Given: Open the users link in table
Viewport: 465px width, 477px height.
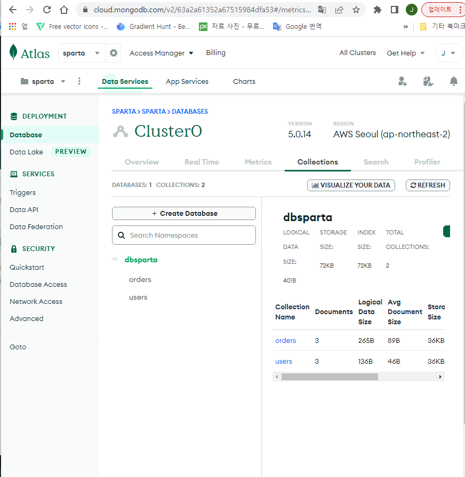Looking at the screenshot, I should 284,362.
